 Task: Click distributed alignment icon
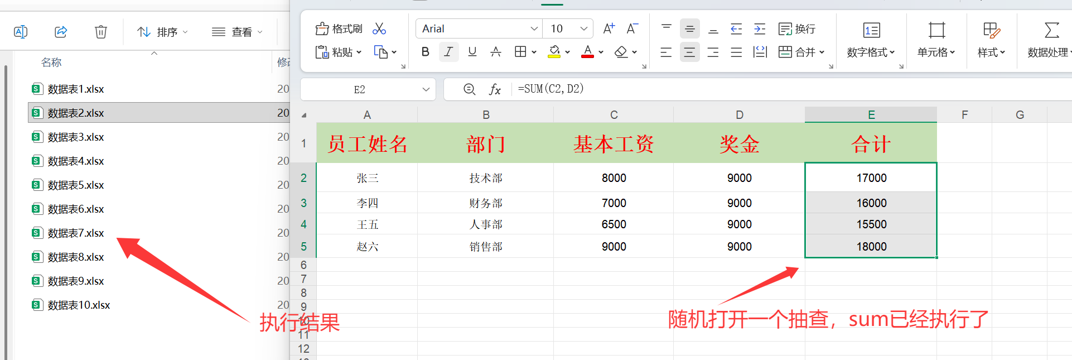pos(760,52)
